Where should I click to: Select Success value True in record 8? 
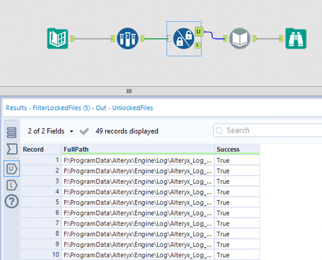coord(237,234)
